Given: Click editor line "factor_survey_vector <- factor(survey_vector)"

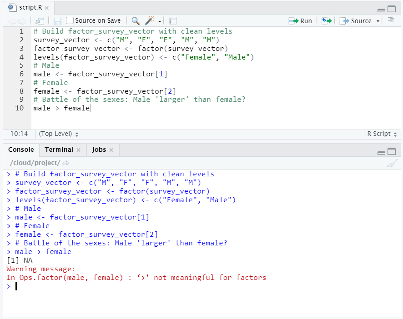Looking at the screenshot, I should coord(131,49).
